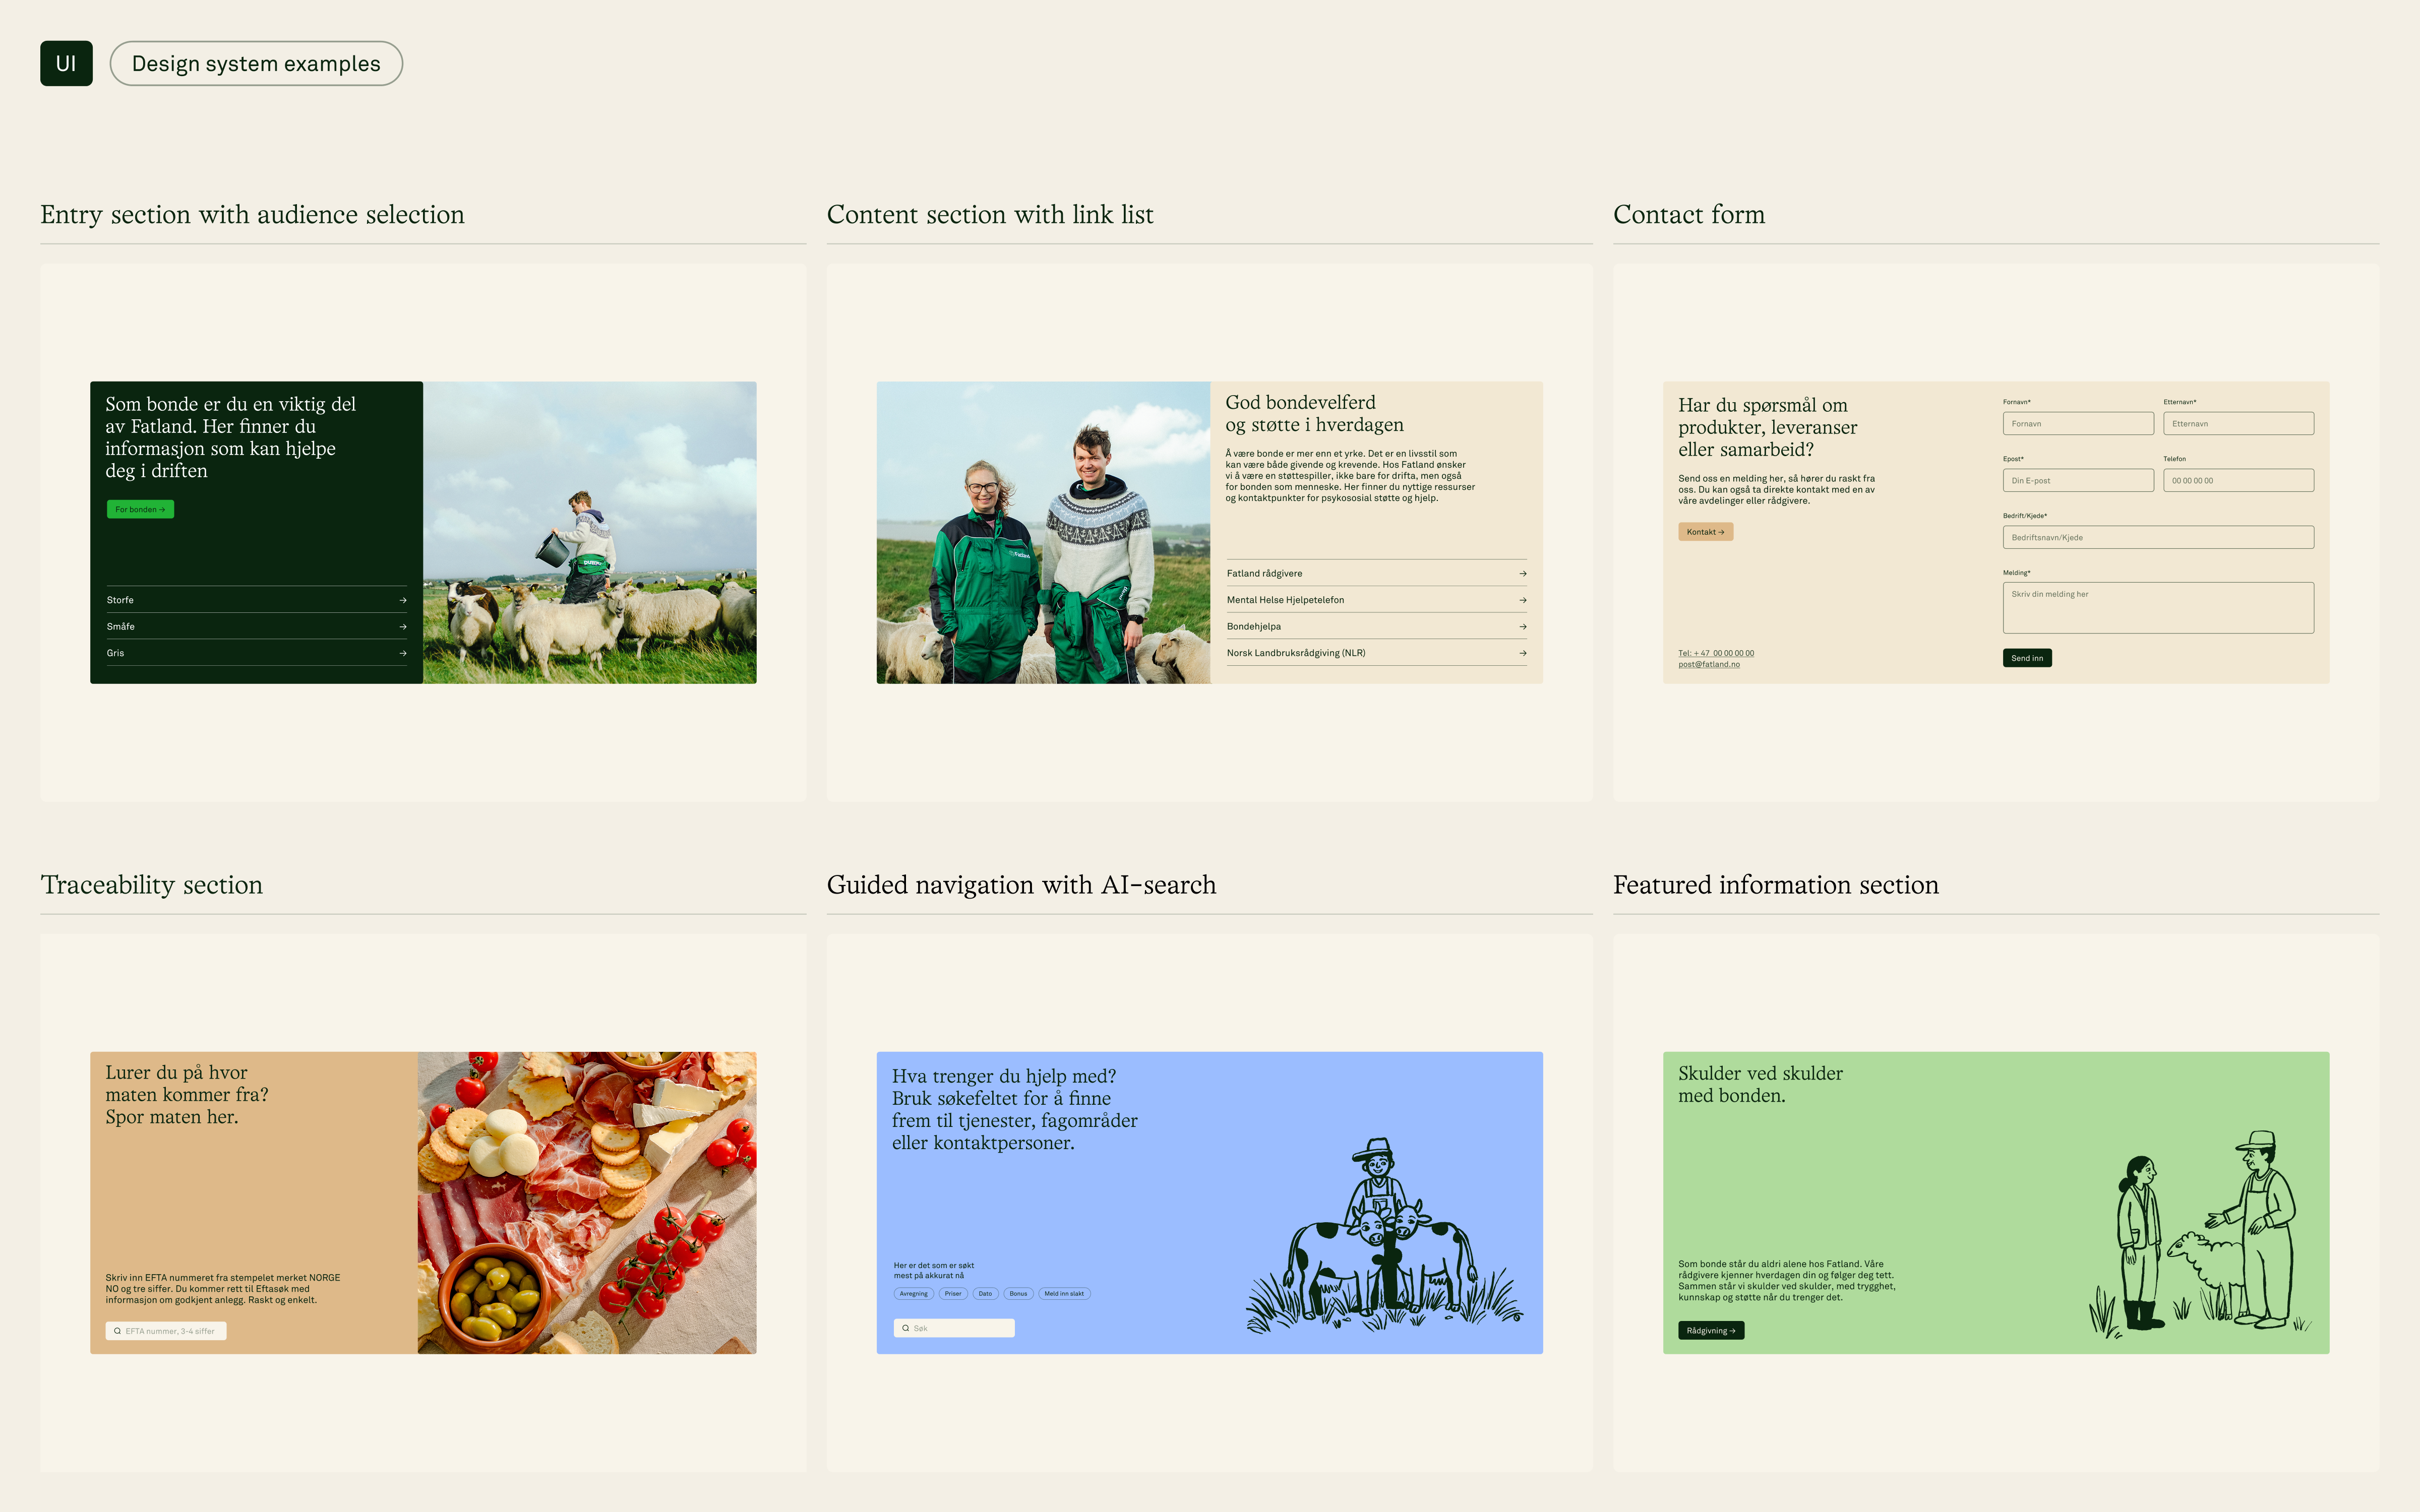Click the search icon in Søk field

click(x=905, y=1328)
